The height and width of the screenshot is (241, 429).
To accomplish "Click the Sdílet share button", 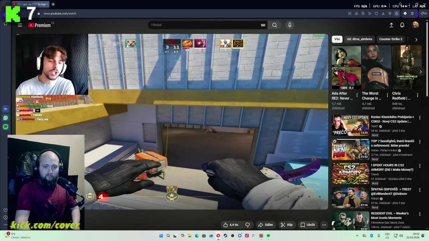I will click(265, 225).
